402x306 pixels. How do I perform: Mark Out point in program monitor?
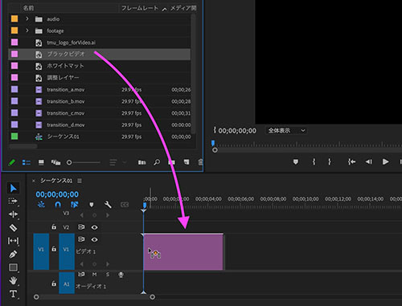click(330, 161)
